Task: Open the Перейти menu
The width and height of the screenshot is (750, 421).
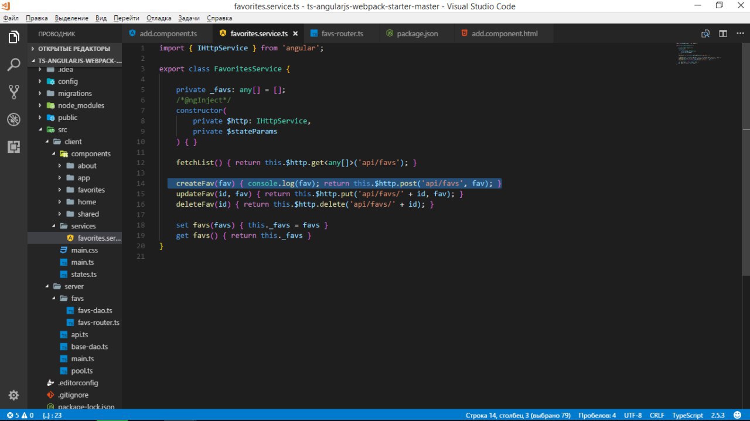Action: (127, 18)
